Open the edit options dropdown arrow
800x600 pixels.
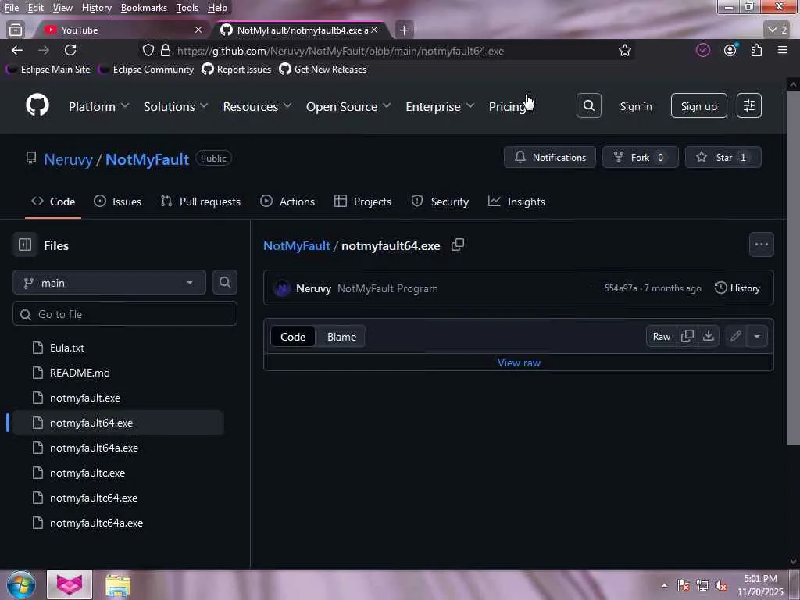(x=756, y=336)
